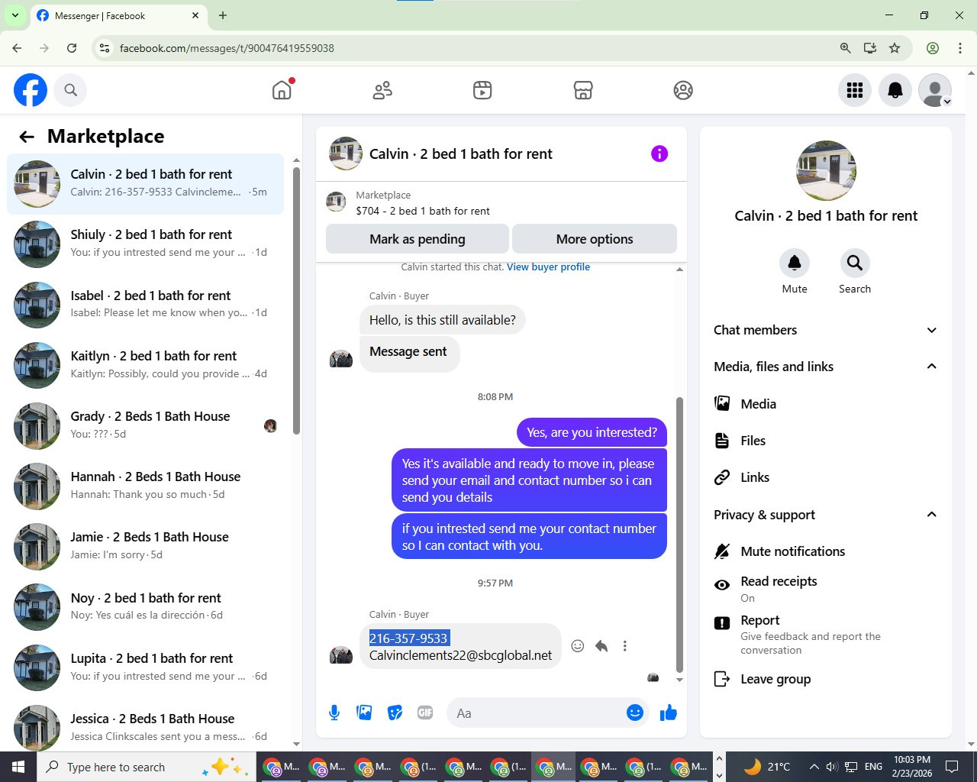
Task: Toggle Read receipts setting
Action: (x=826, y=588)
